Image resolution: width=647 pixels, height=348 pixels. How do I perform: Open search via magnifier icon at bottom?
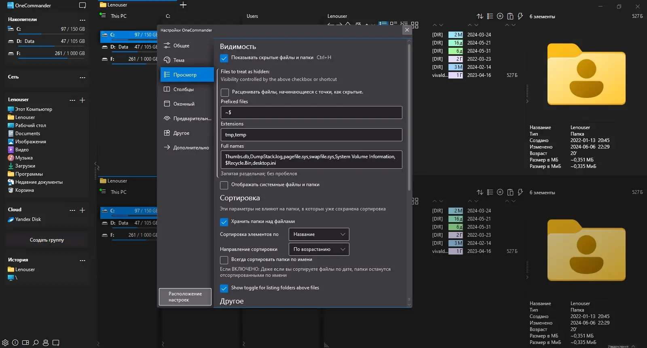pos(36,343)
